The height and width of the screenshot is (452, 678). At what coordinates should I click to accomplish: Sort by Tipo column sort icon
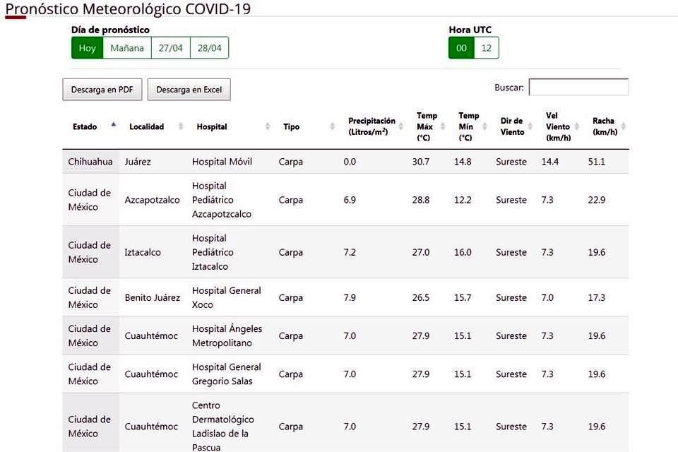click(x=333, y=126)
